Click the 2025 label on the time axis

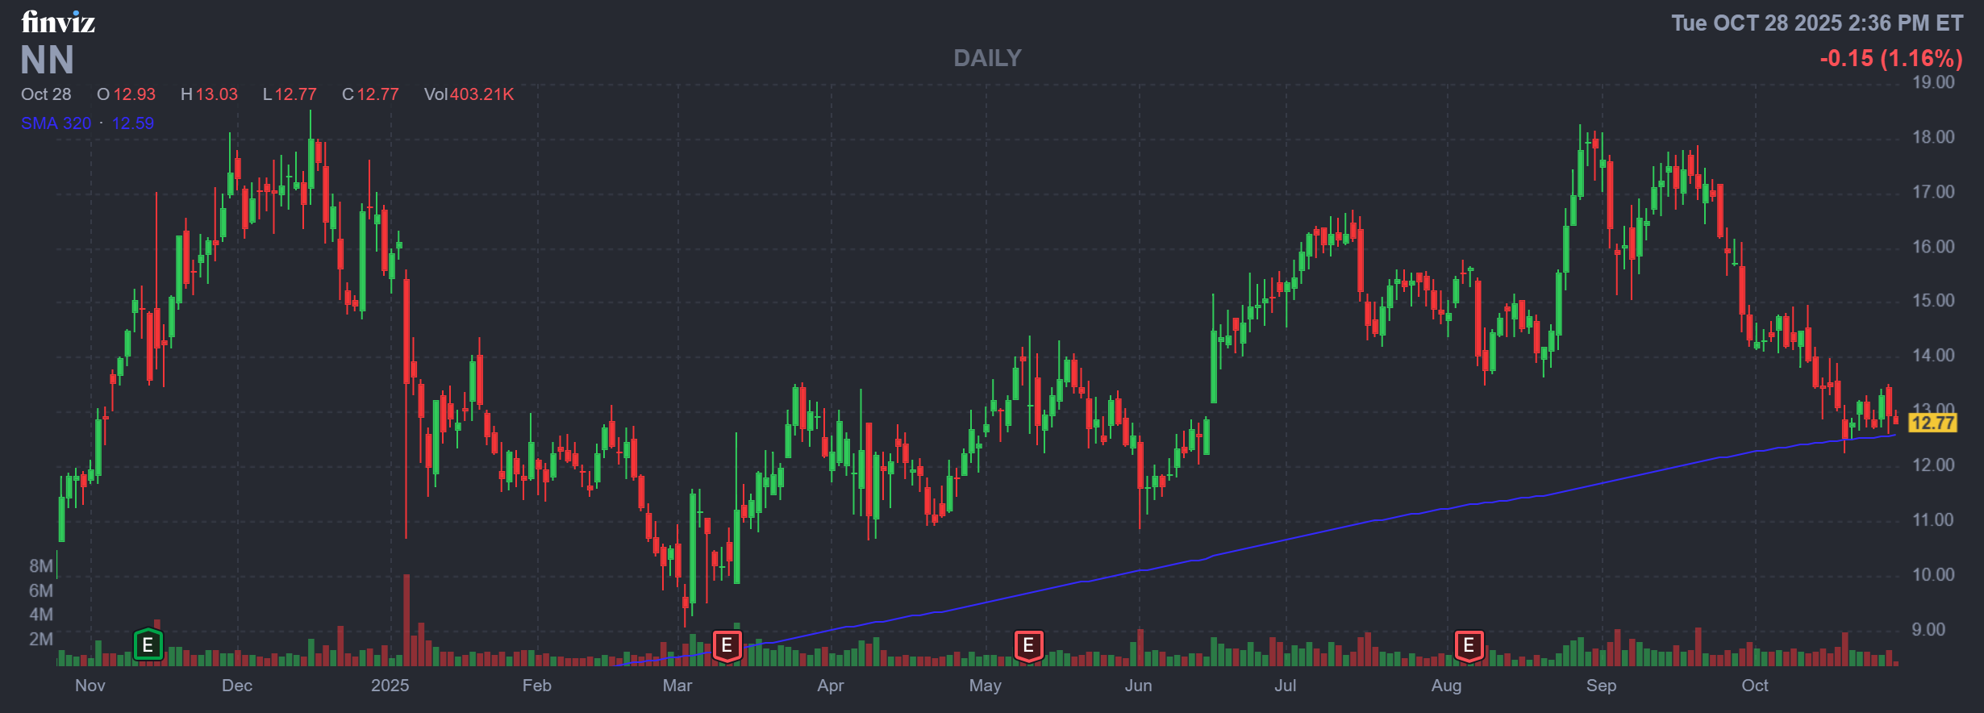390,686
